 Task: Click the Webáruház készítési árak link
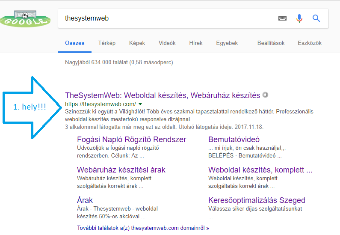pos(121,170)
